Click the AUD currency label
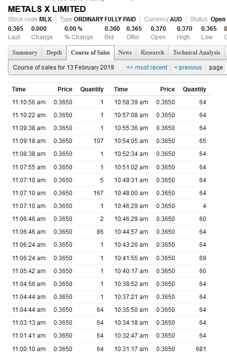 pos(176,19)
